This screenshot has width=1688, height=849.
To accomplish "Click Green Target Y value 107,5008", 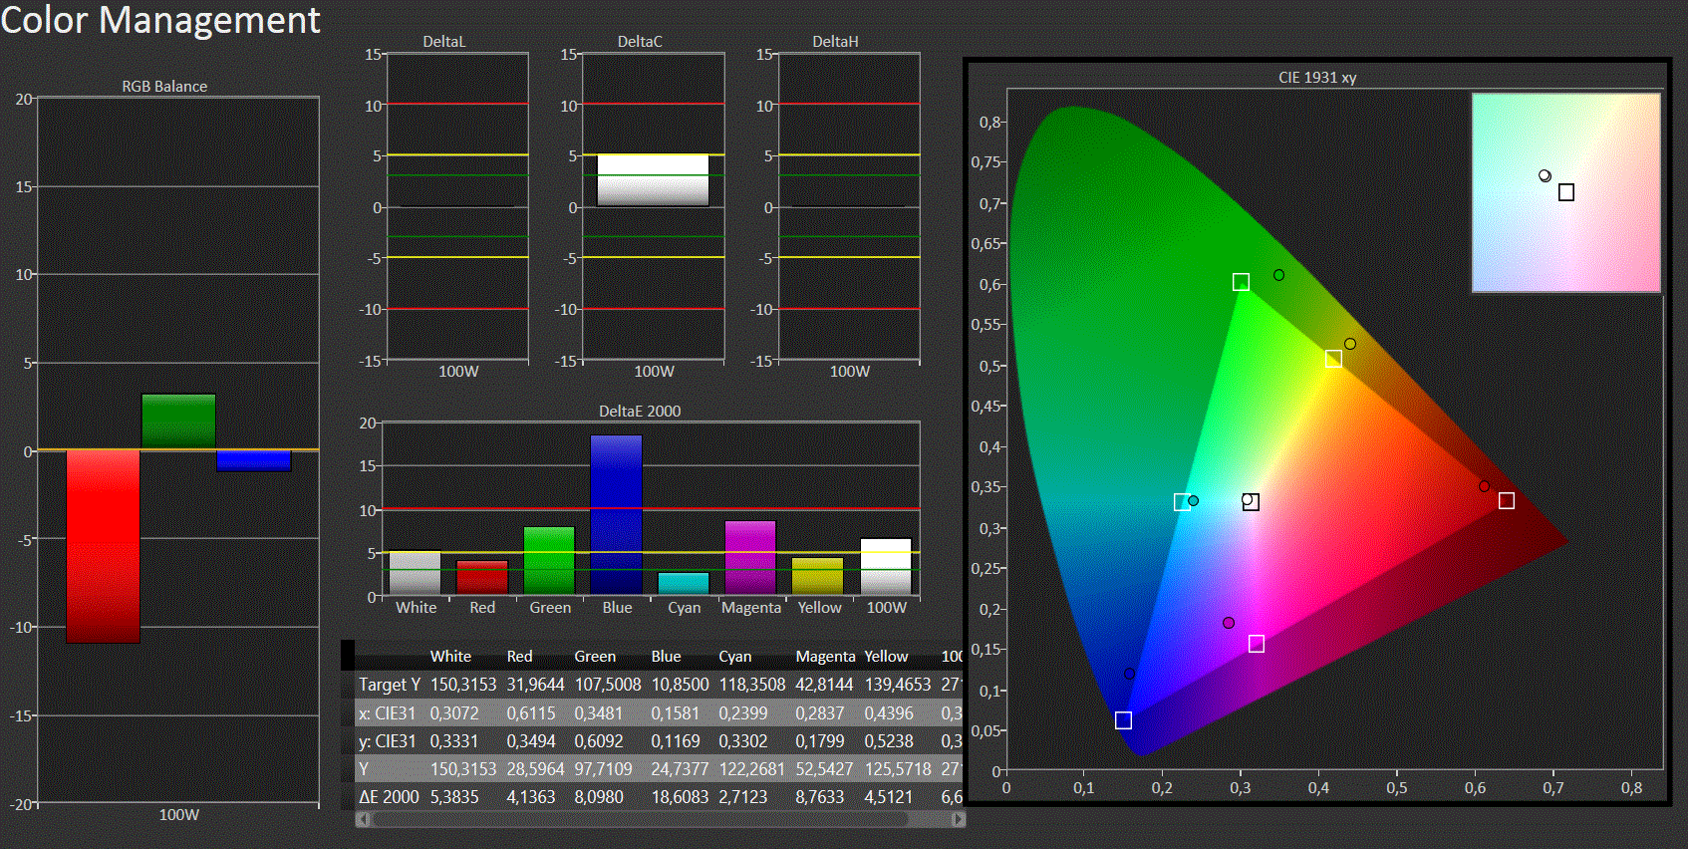I will click(608, 685).
